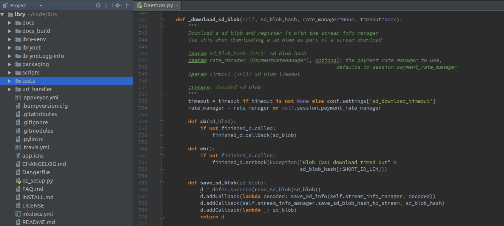Close the Daemon.py tab
This screenshot has width=504, height=226.
tap(177, 6)
